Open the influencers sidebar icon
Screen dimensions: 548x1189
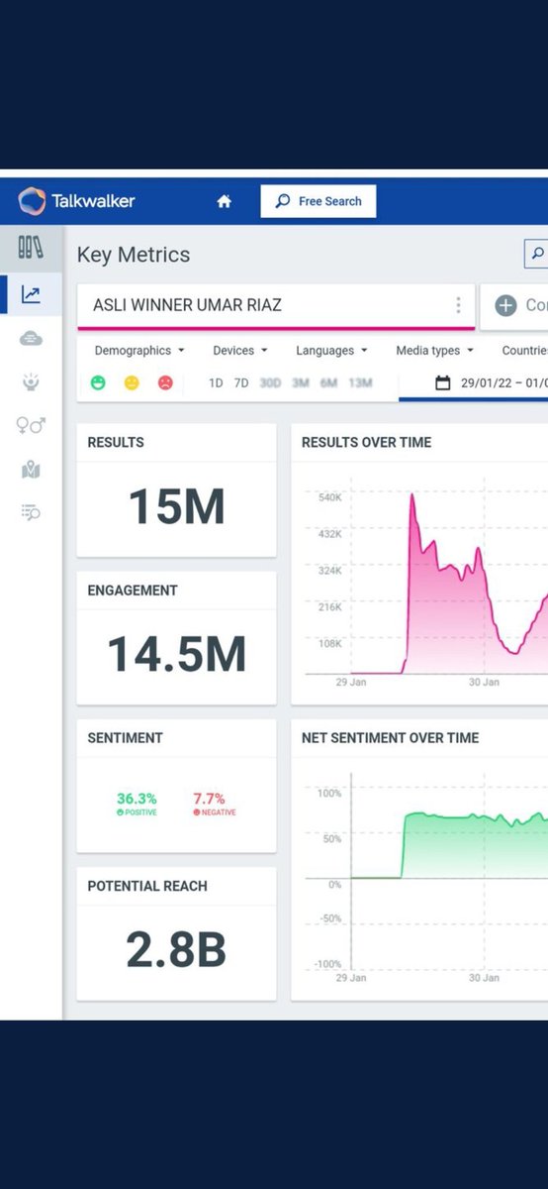pos(31,380)
